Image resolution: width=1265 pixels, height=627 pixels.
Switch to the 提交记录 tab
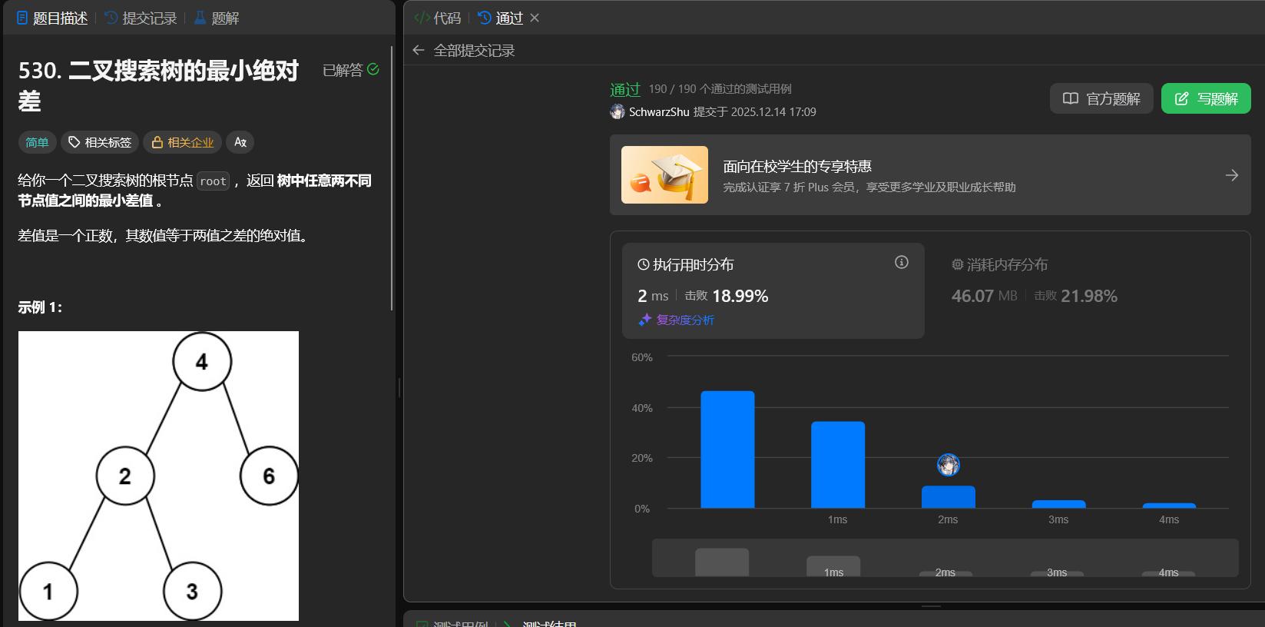point(141,18)
